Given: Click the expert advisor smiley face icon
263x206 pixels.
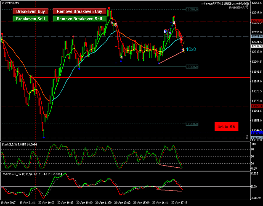Looking at the screenshot, I should tap(247, 3).
